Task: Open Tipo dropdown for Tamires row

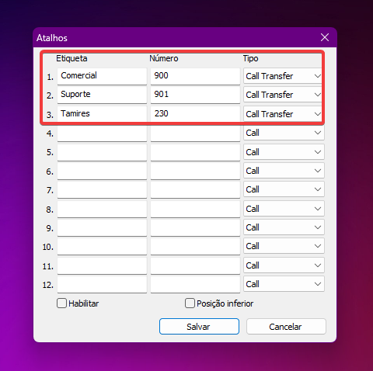Action: [284, 114]
